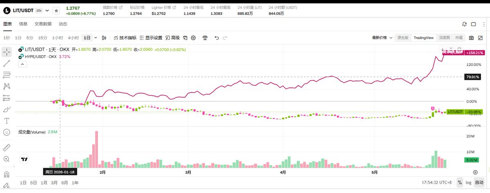Open 高级 advanced options menu
This screenshot has width=490, height=193.
(172, 38)
